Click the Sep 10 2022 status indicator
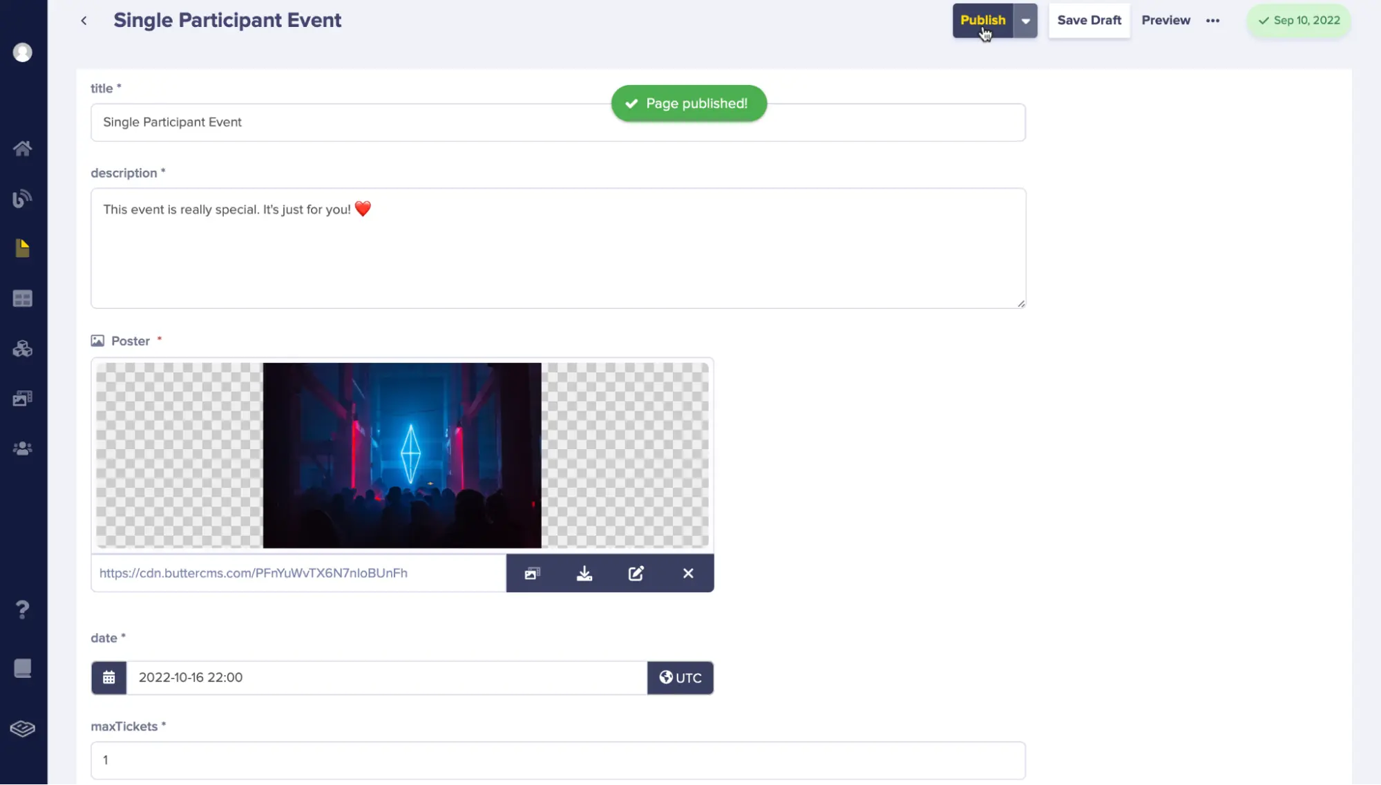Screen dimensions: 1381x785 pyautogui.click(x=1299, y=20)
